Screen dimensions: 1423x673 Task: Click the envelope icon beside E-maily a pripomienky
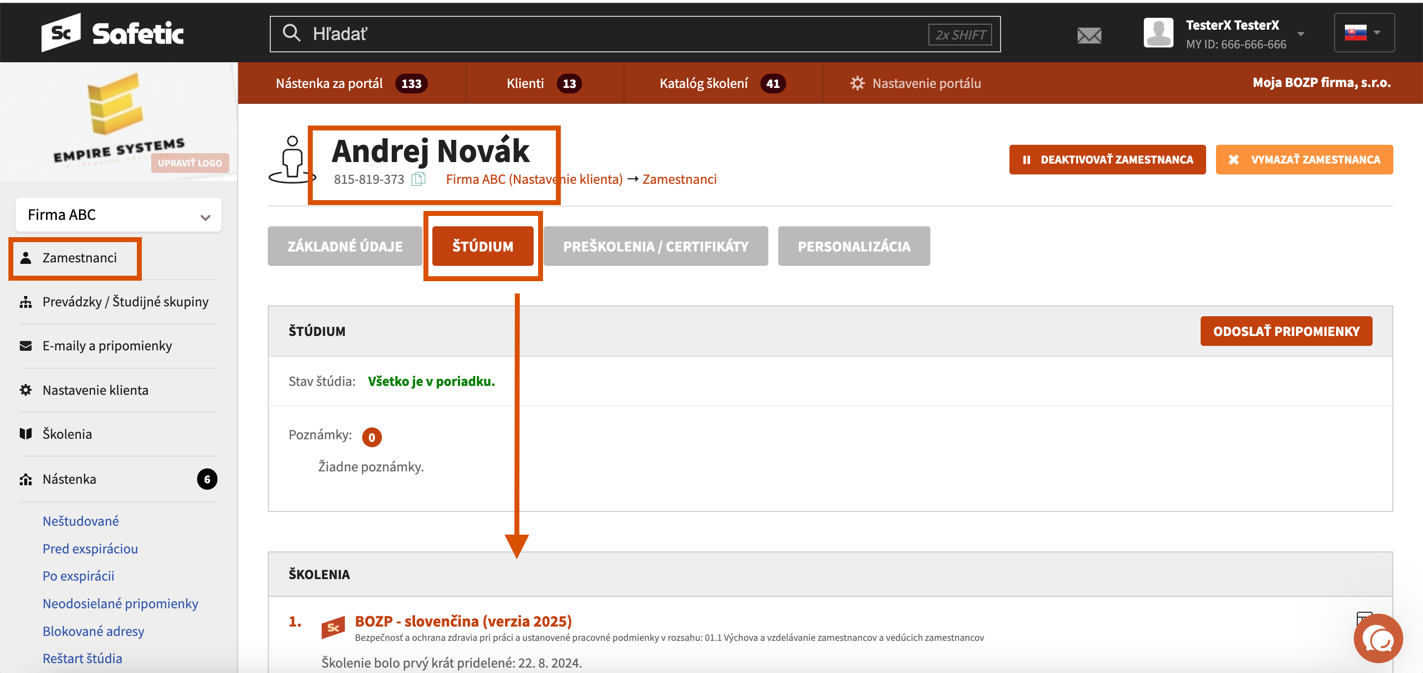coord(25,346)
